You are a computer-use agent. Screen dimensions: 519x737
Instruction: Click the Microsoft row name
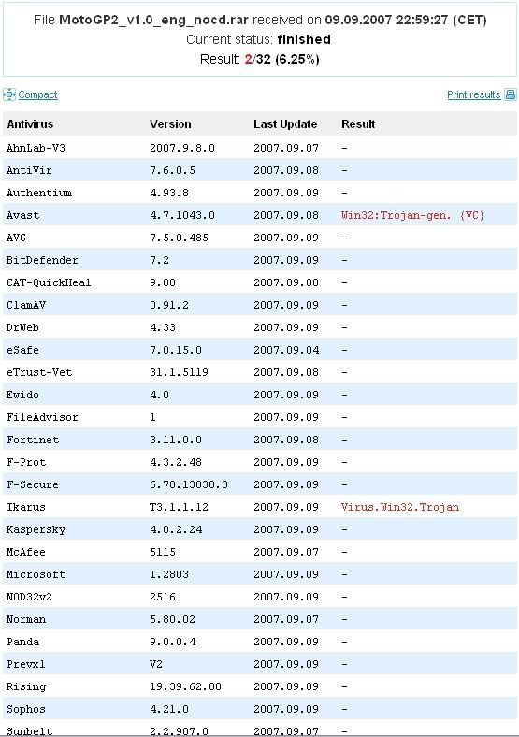click(x=36, y=574)
